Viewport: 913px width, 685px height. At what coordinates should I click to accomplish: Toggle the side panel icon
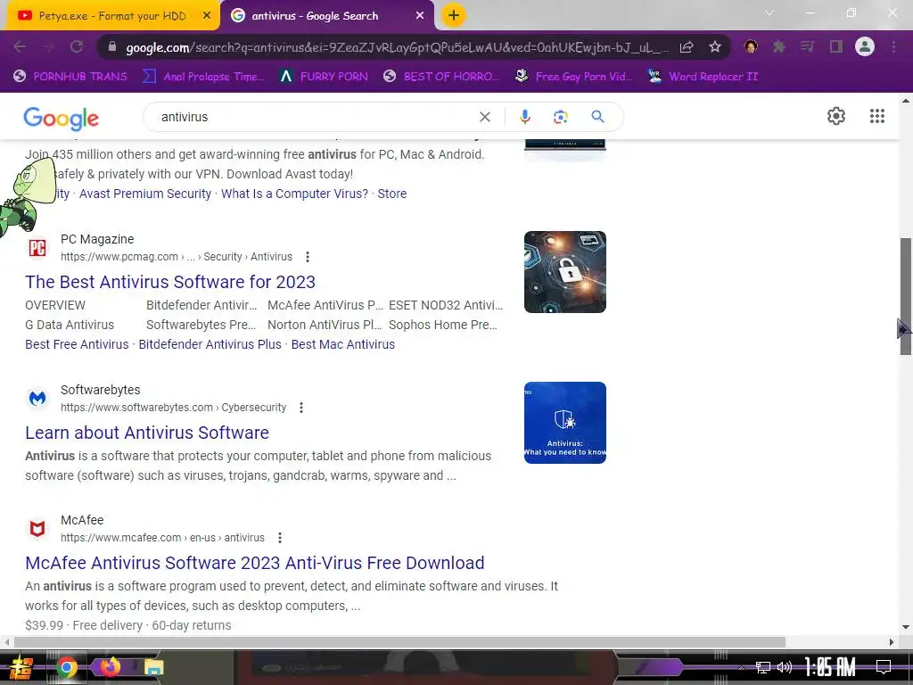coord(836,46)
